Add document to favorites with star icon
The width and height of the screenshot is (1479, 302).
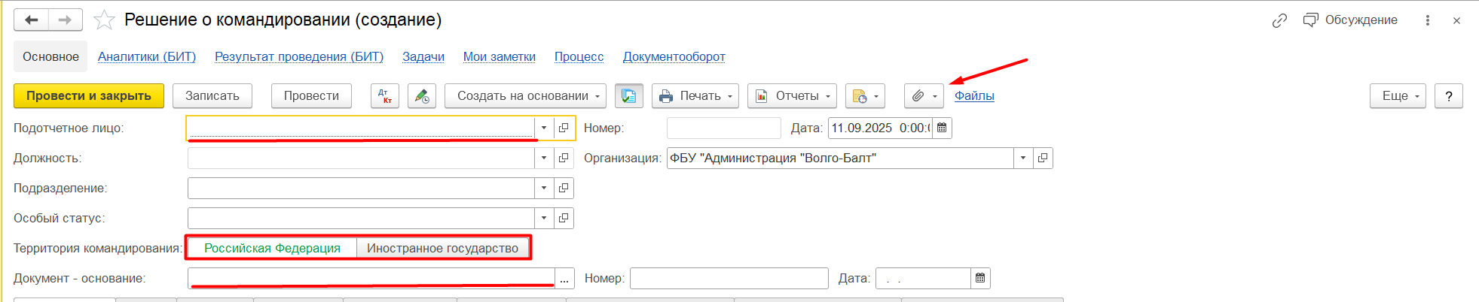point(104,20)
